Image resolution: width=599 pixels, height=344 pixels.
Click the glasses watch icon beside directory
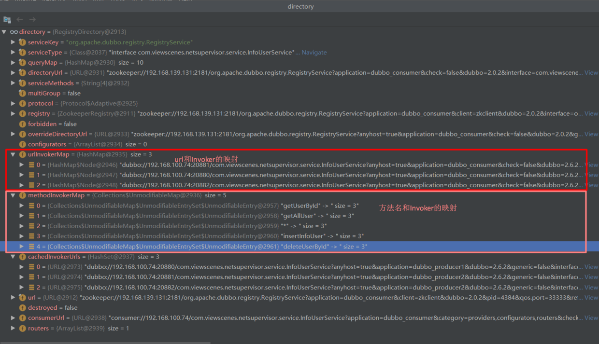(14, 32)
